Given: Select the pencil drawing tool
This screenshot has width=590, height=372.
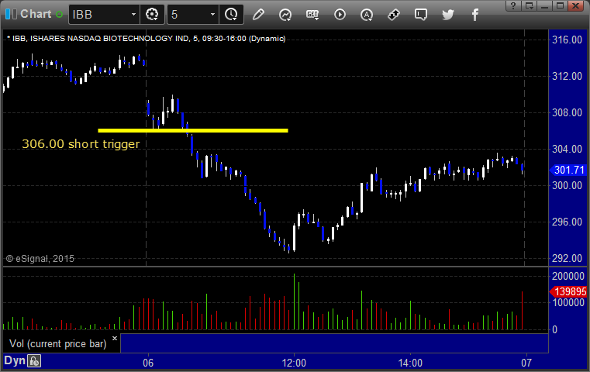Looking at the screenshot, I should (258, 15).
